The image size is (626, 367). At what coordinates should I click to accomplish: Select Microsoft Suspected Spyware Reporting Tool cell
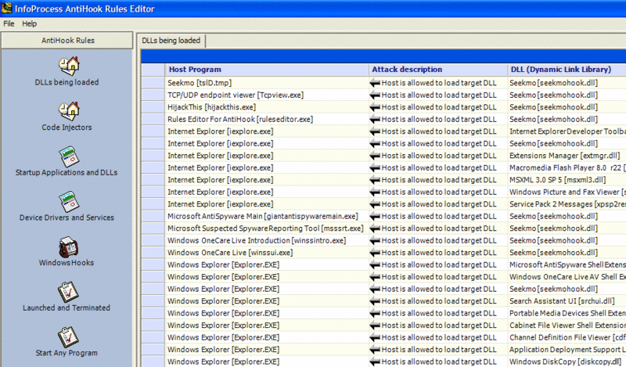coord(267,228)
